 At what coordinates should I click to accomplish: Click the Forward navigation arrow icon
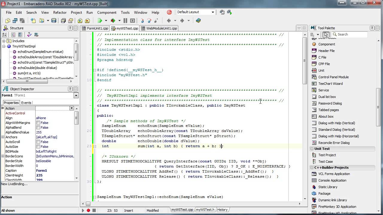pos(182,21)
